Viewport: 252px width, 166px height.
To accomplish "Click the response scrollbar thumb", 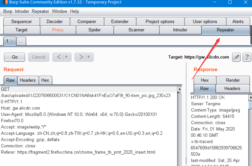I will (x=250, y=105).
